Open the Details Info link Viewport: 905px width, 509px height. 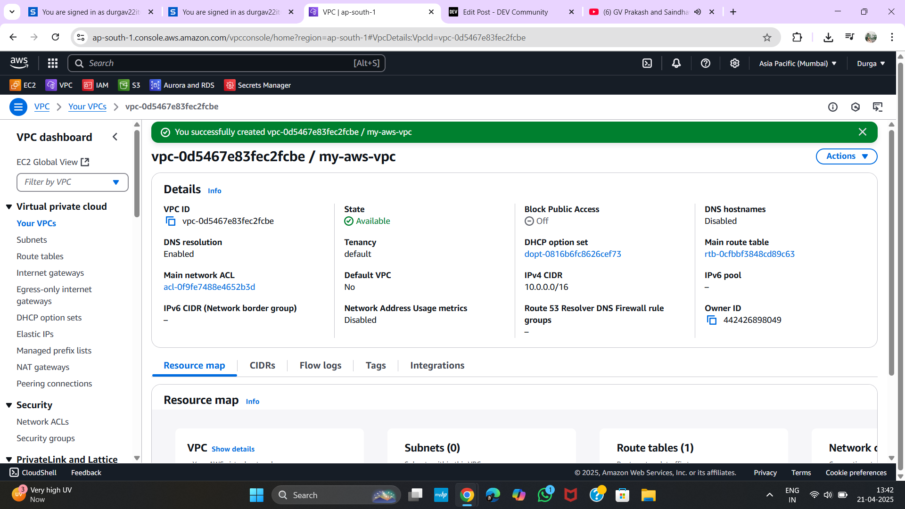[214, 191]
